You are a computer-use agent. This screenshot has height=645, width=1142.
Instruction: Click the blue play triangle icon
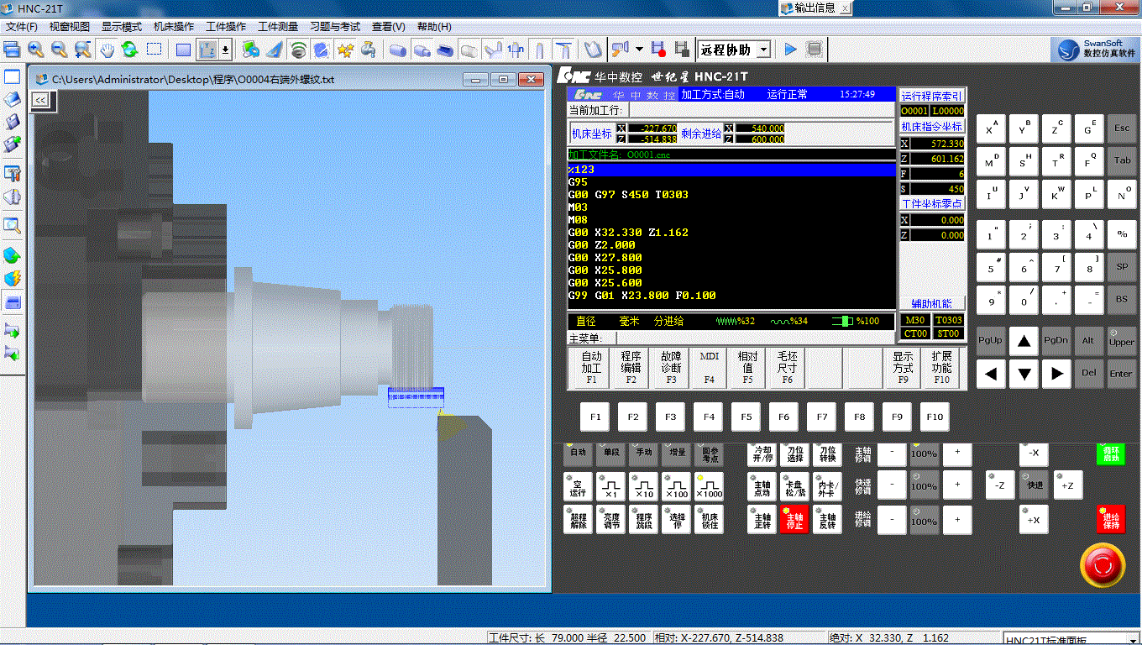point(790,50)
